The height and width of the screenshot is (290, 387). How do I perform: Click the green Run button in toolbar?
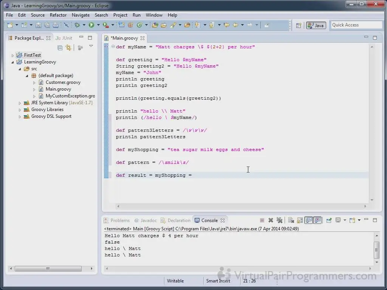tap(91, 25)
